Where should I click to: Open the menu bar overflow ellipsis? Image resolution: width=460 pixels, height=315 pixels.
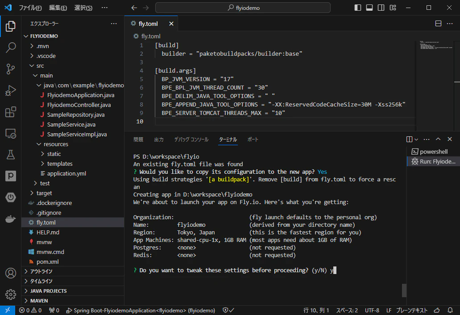(x=104, y=8)
